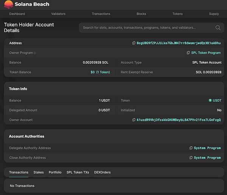Show the DEXOrders tab
The width and height of the screenshot is (227, 195).
[102, 172]
